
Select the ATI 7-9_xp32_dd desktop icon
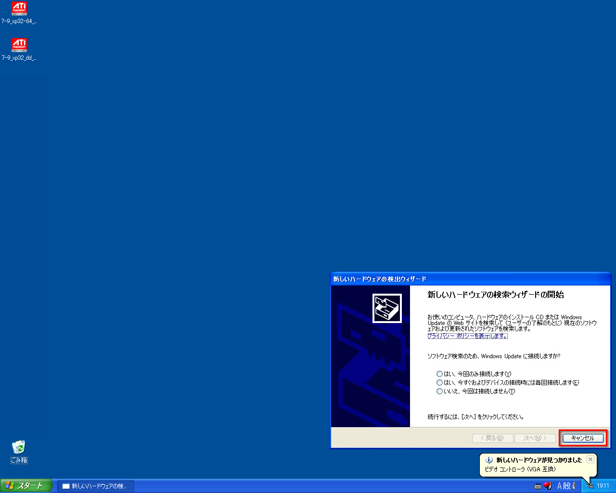click(19, 46)
